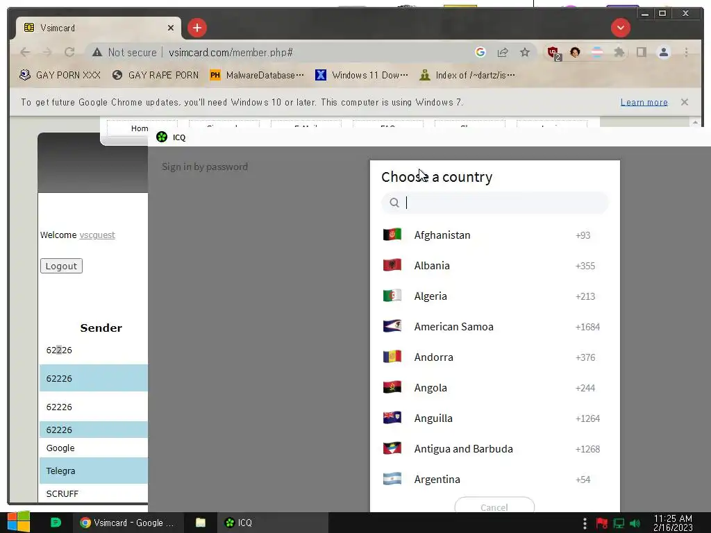Viewport: 711px width, 533px height.
Task: Choose Albania flag icon
Action: [392, 265]
